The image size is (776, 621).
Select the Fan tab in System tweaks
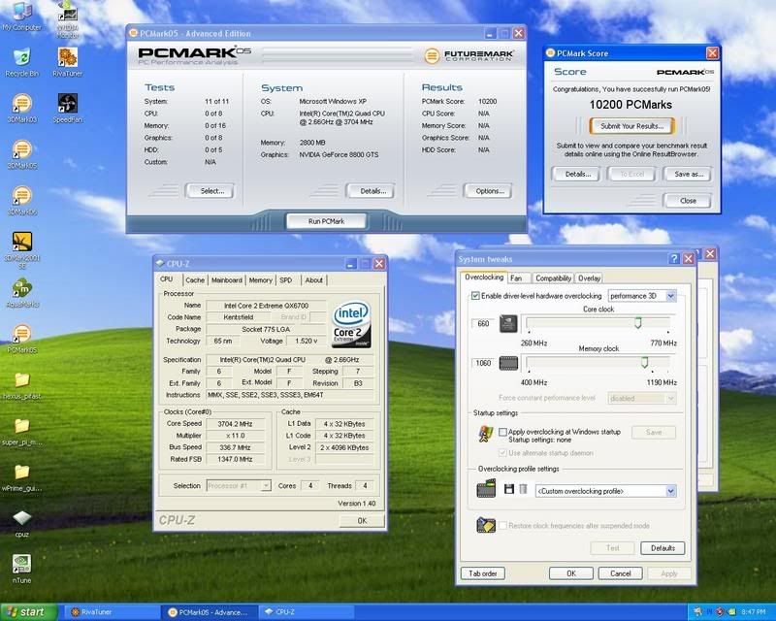[516, 278]
